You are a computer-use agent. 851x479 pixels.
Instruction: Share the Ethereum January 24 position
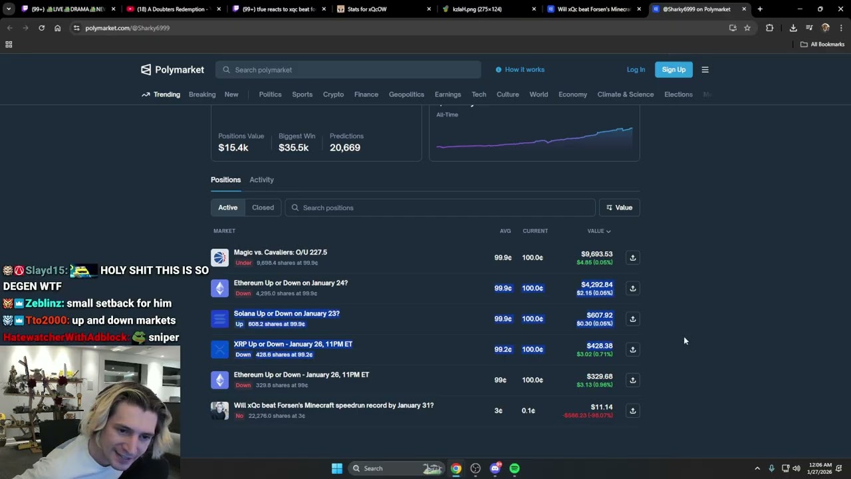(632, 288)
